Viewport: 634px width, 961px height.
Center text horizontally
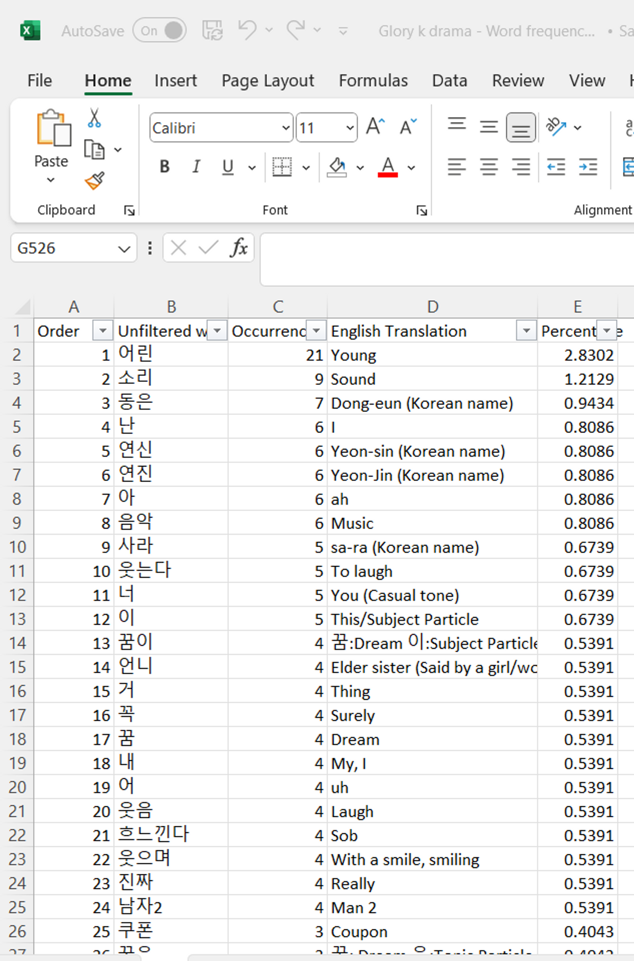[x=489, y=167]
